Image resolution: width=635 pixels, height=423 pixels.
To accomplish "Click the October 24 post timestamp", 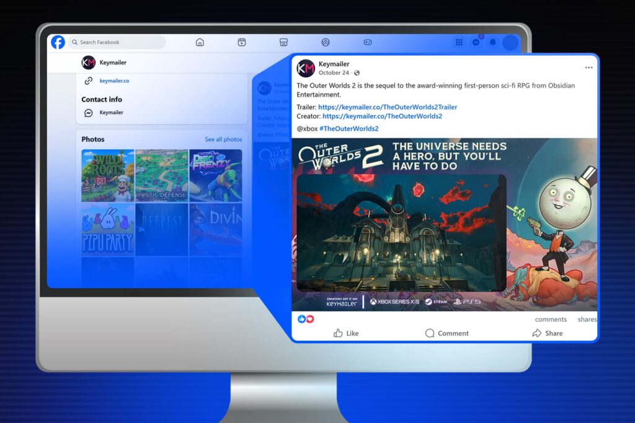I will tap(334, 73).
